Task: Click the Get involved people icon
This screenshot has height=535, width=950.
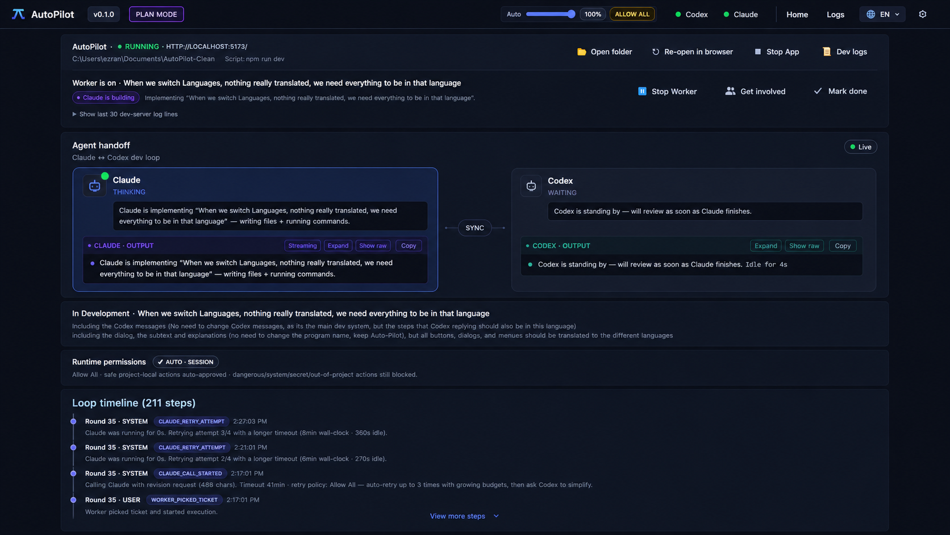Action: 730,91
